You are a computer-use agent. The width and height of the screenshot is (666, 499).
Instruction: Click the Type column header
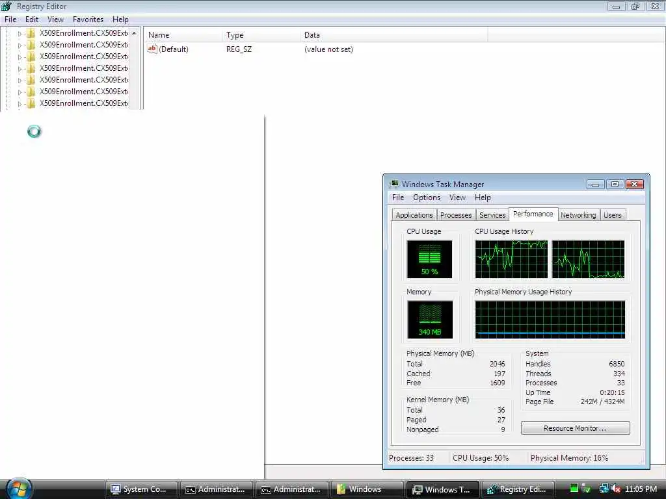tap(261, 35)
